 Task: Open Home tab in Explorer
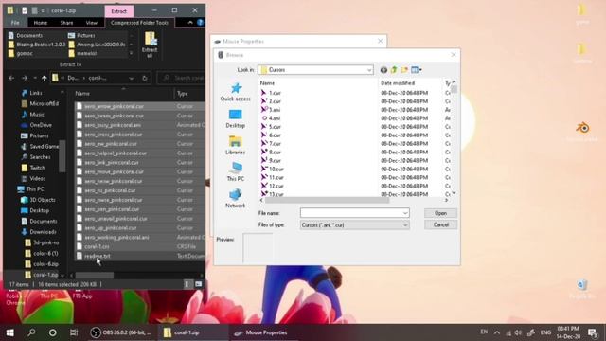click(40, 23)
